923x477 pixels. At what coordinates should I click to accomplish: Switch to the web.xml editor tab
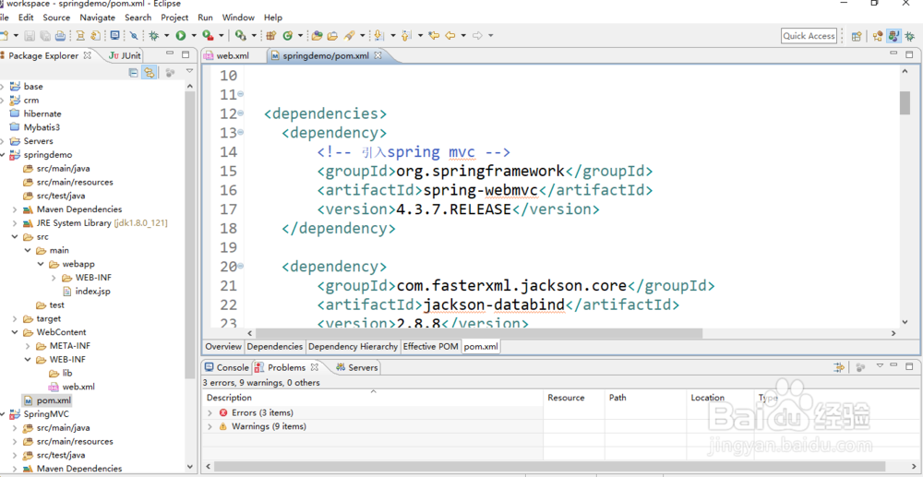(x=227, y=56)
